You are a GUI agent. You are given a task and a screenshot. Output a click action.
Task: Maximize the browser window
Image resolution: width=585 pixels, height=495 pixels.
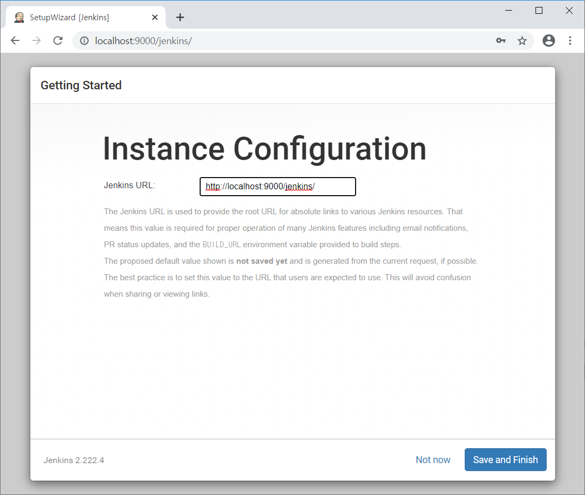click(x=539, y=11)
